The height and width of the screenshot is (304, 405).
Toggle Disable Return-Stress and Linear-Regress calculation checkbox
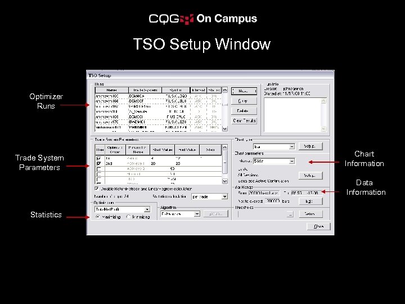(x=97, y=189)
